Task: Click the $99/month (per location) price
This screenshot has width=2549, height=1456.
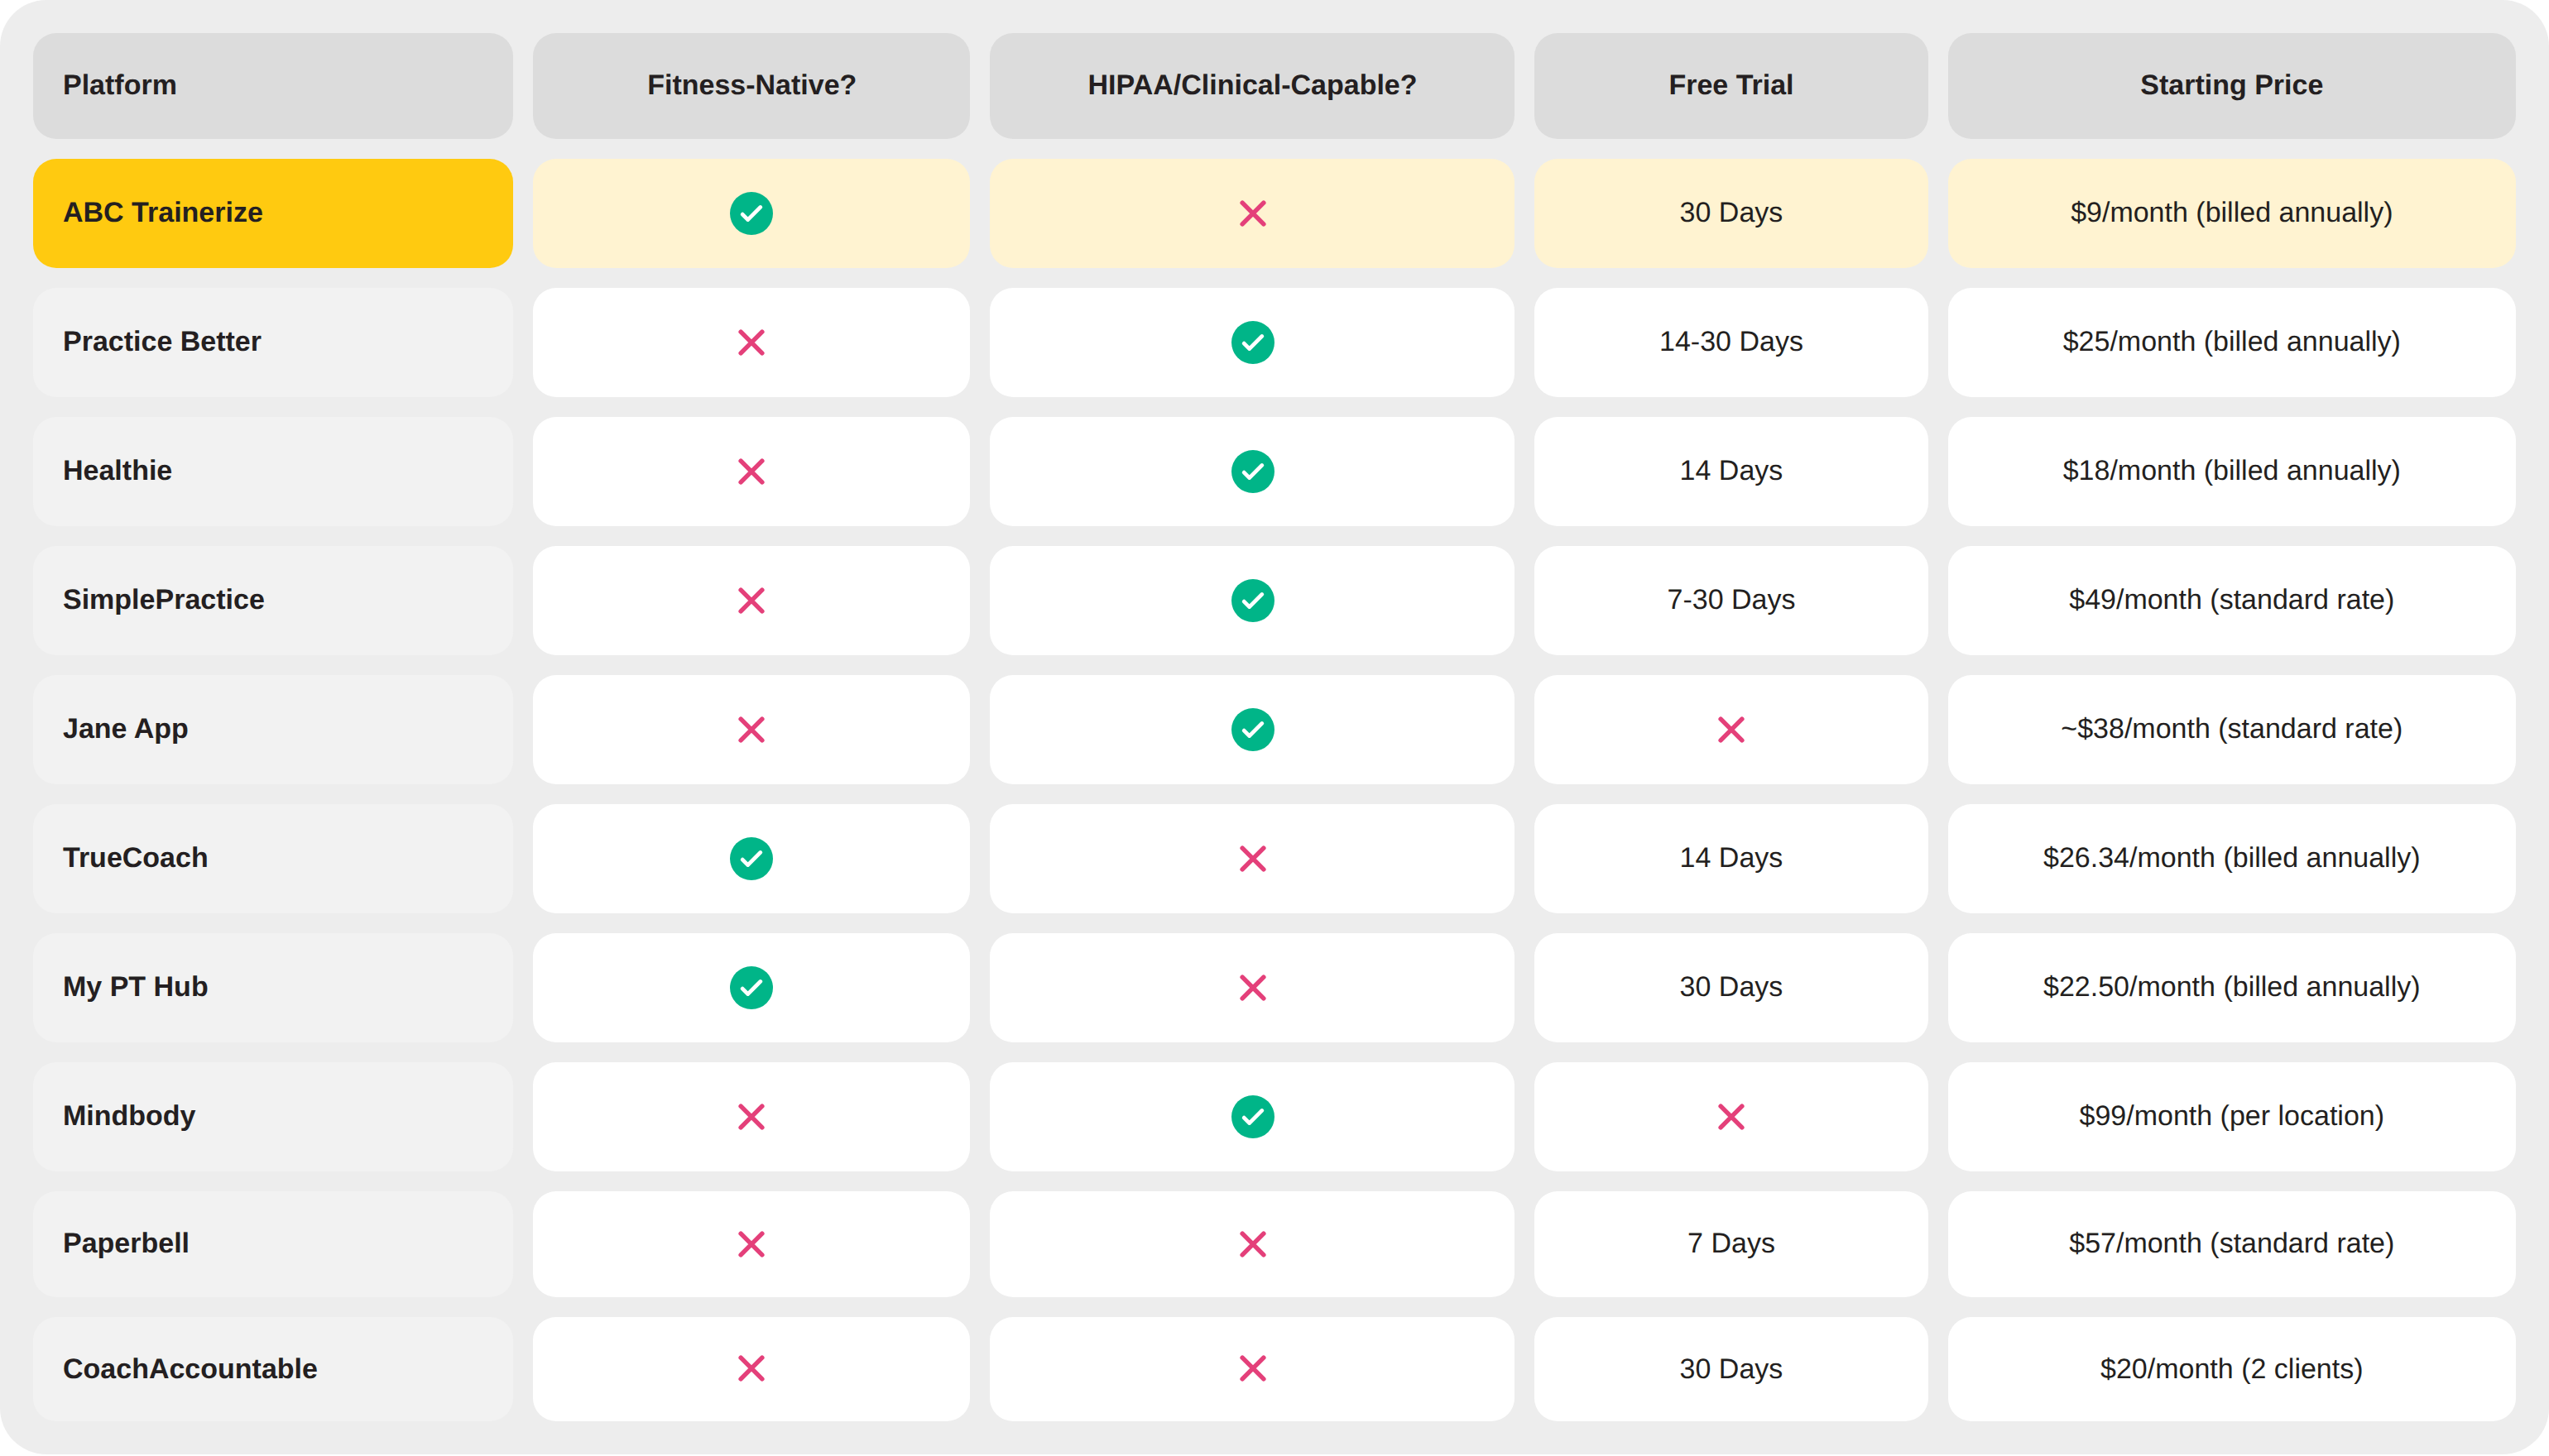Action: [2232, 1116]
